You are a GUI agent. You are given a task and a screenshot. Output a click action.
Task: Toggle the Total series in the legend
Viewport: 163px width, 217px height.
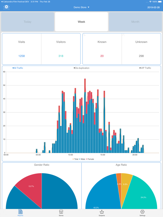pyautogui.click(x=76, y=159)
